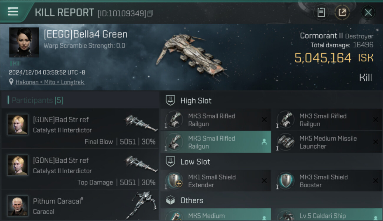This screenshot has width=383, height=221.
Task: Share the kill report externally
Action: [x=342, y=12]
